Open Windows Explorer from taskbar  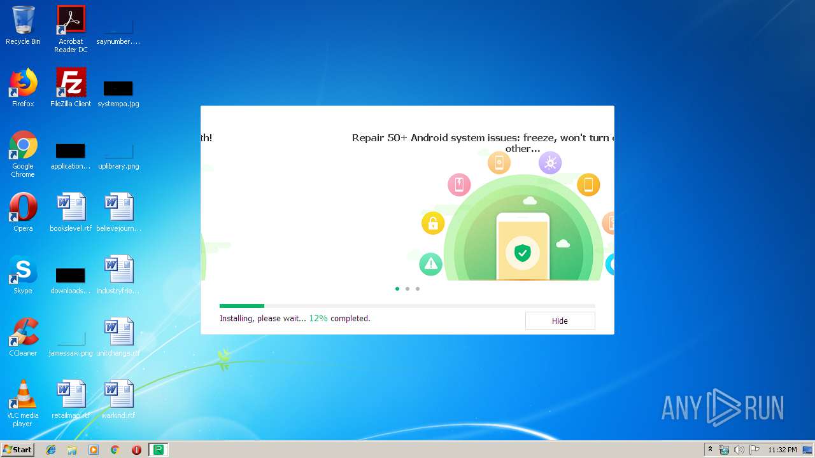tap(72, 450)
